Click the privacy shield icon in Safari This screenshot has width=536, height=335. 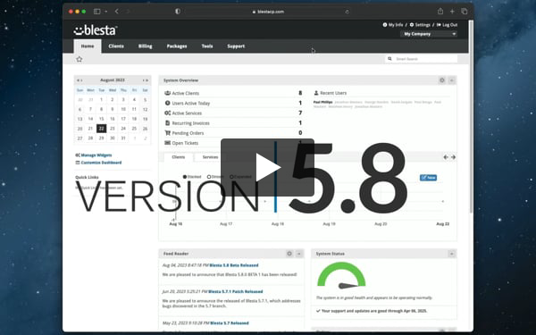(x=178, y=12)
